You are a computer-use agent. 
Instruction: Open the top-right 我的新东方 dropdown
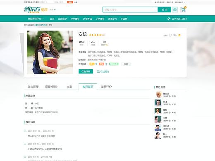180,2
